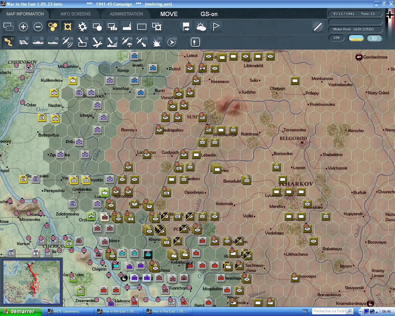395x316 pixels.
Task: Click the German cross flag emblem
Action: pos(390,14)
